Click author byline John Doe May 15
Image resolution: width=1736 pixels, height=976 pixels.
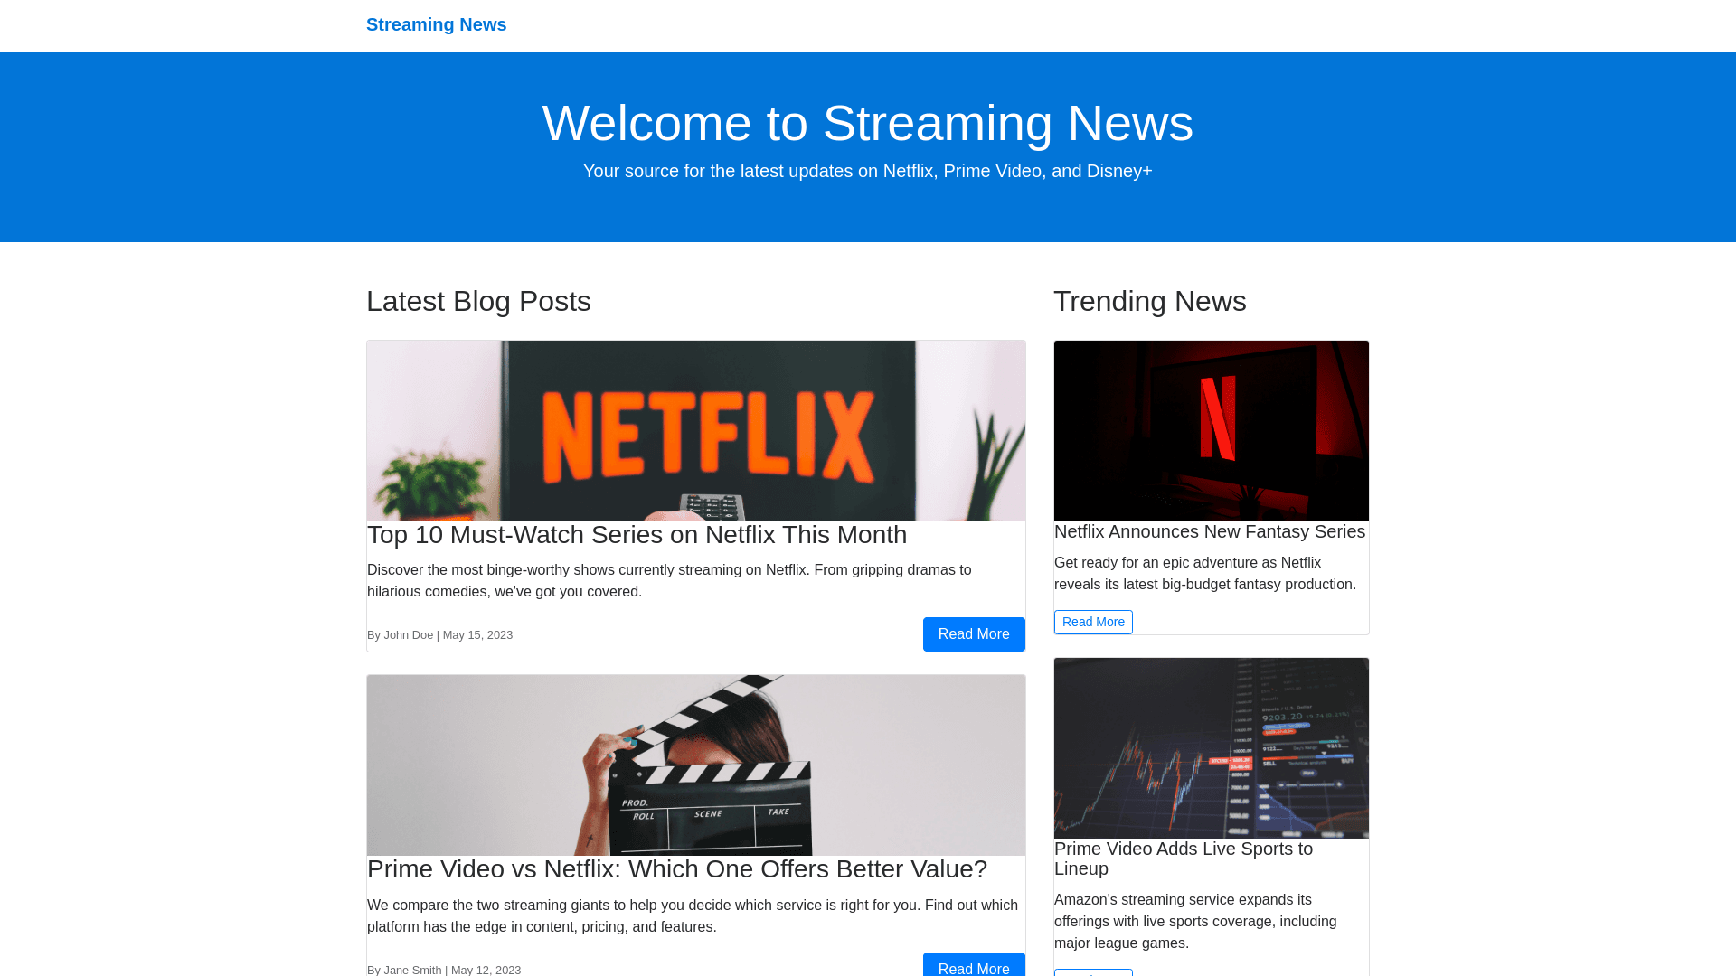[x=439, y=635]
